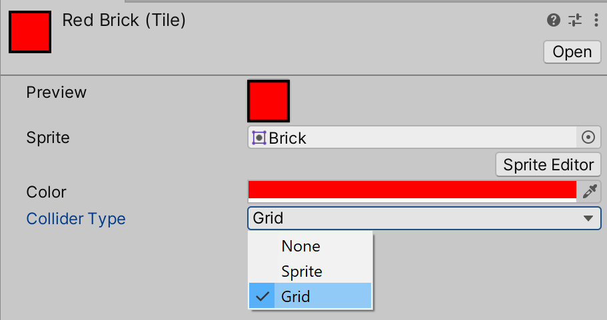Open the red Color swatch picker
Image resolution: width=607 pixels, height=320 pixels.
click(412, 191)
